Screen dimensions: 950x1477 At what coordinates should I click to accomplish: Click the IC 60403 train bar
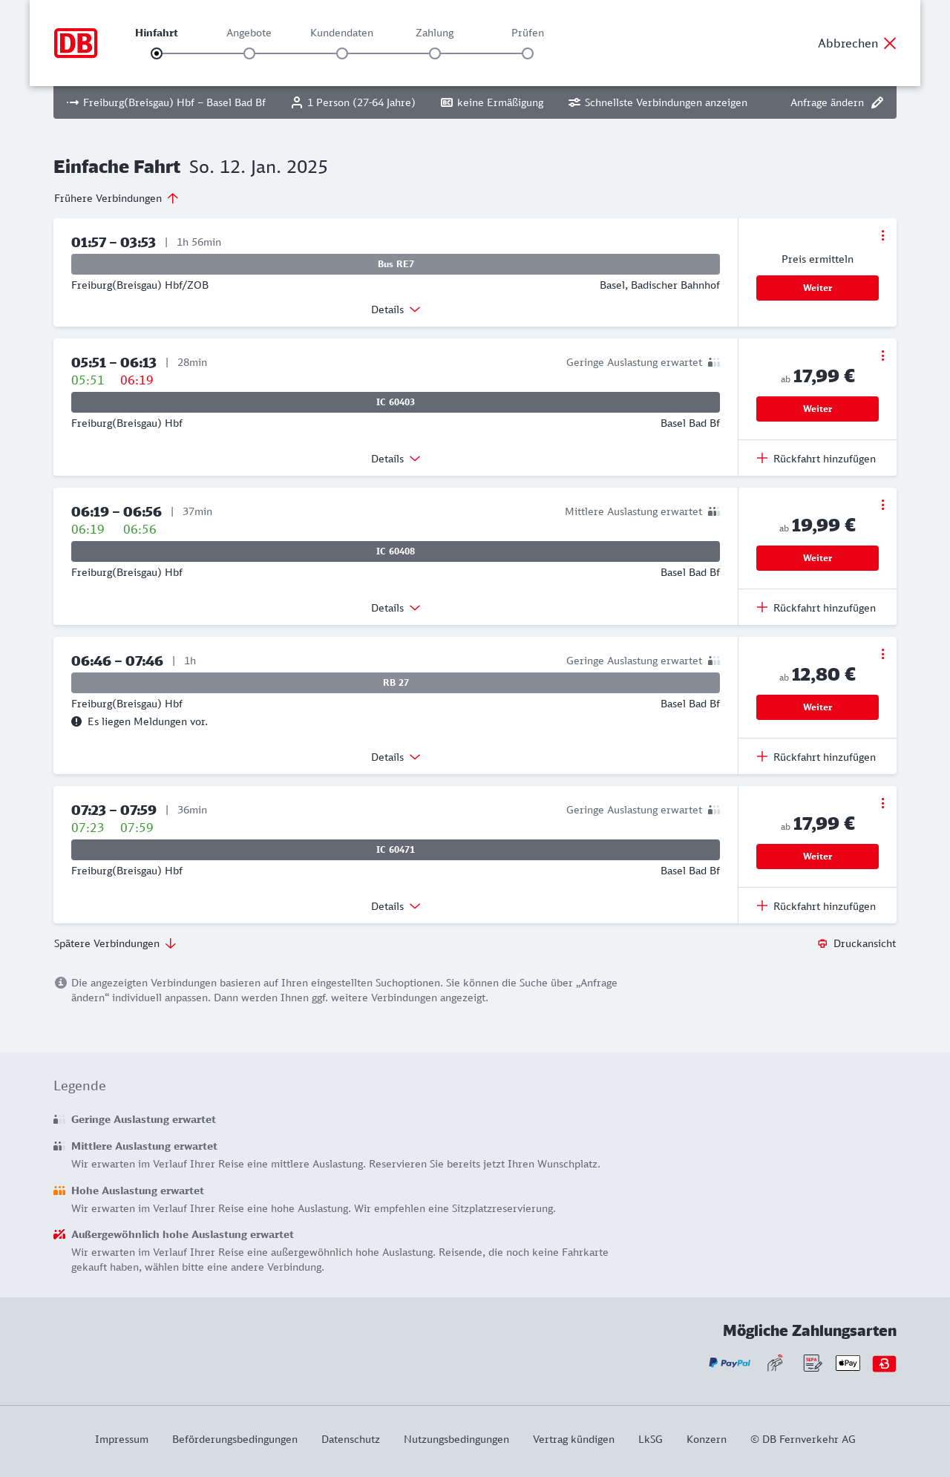point(396,402)
